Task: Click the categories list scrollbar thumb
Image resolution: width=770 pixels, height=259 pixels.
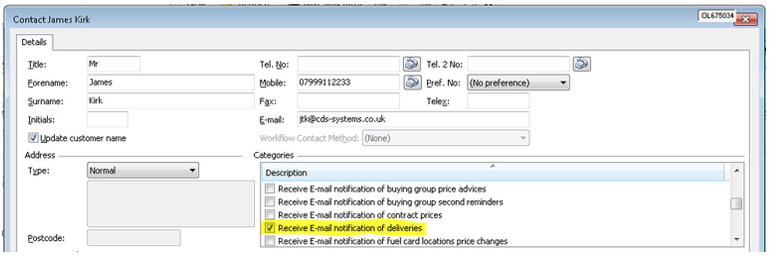Action: point(737,204)
